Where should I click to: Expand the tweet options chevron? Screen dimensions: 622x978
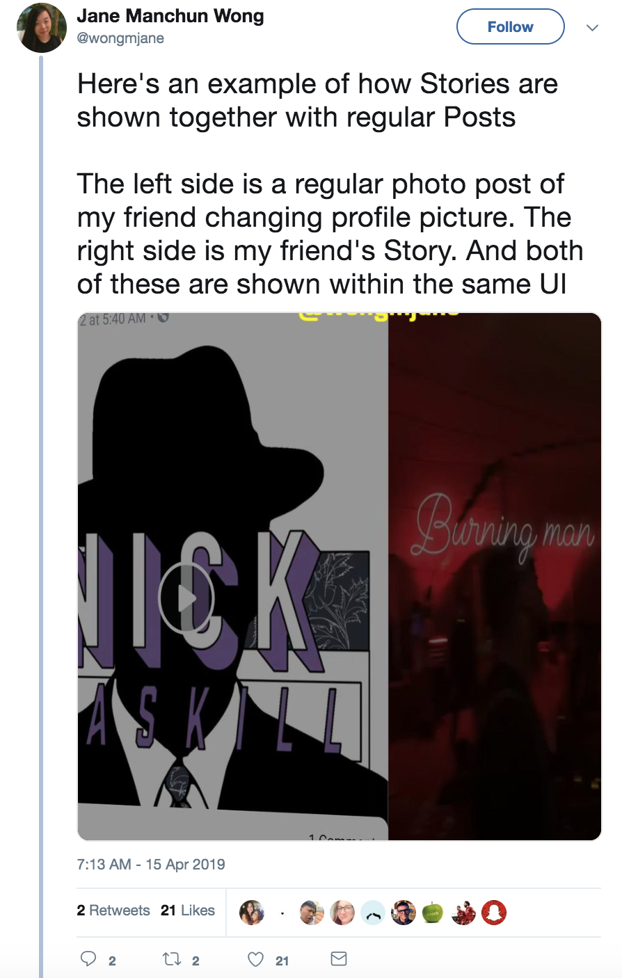[x=592, y=28]
